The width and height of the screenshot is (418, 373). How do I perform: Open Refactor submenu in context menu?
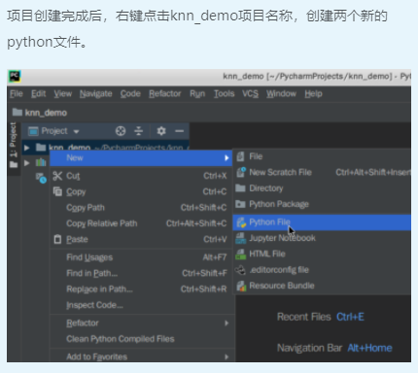[141, 323]
